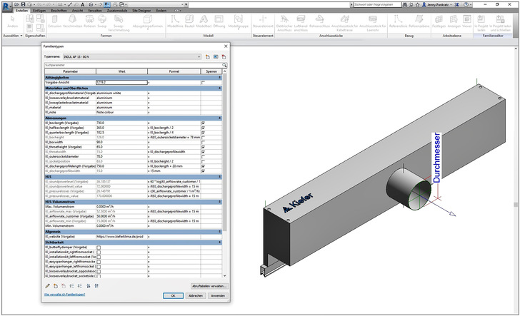Screen dimensions: 520x316
Task: Open the family types help link
Action: coord(65,295)
